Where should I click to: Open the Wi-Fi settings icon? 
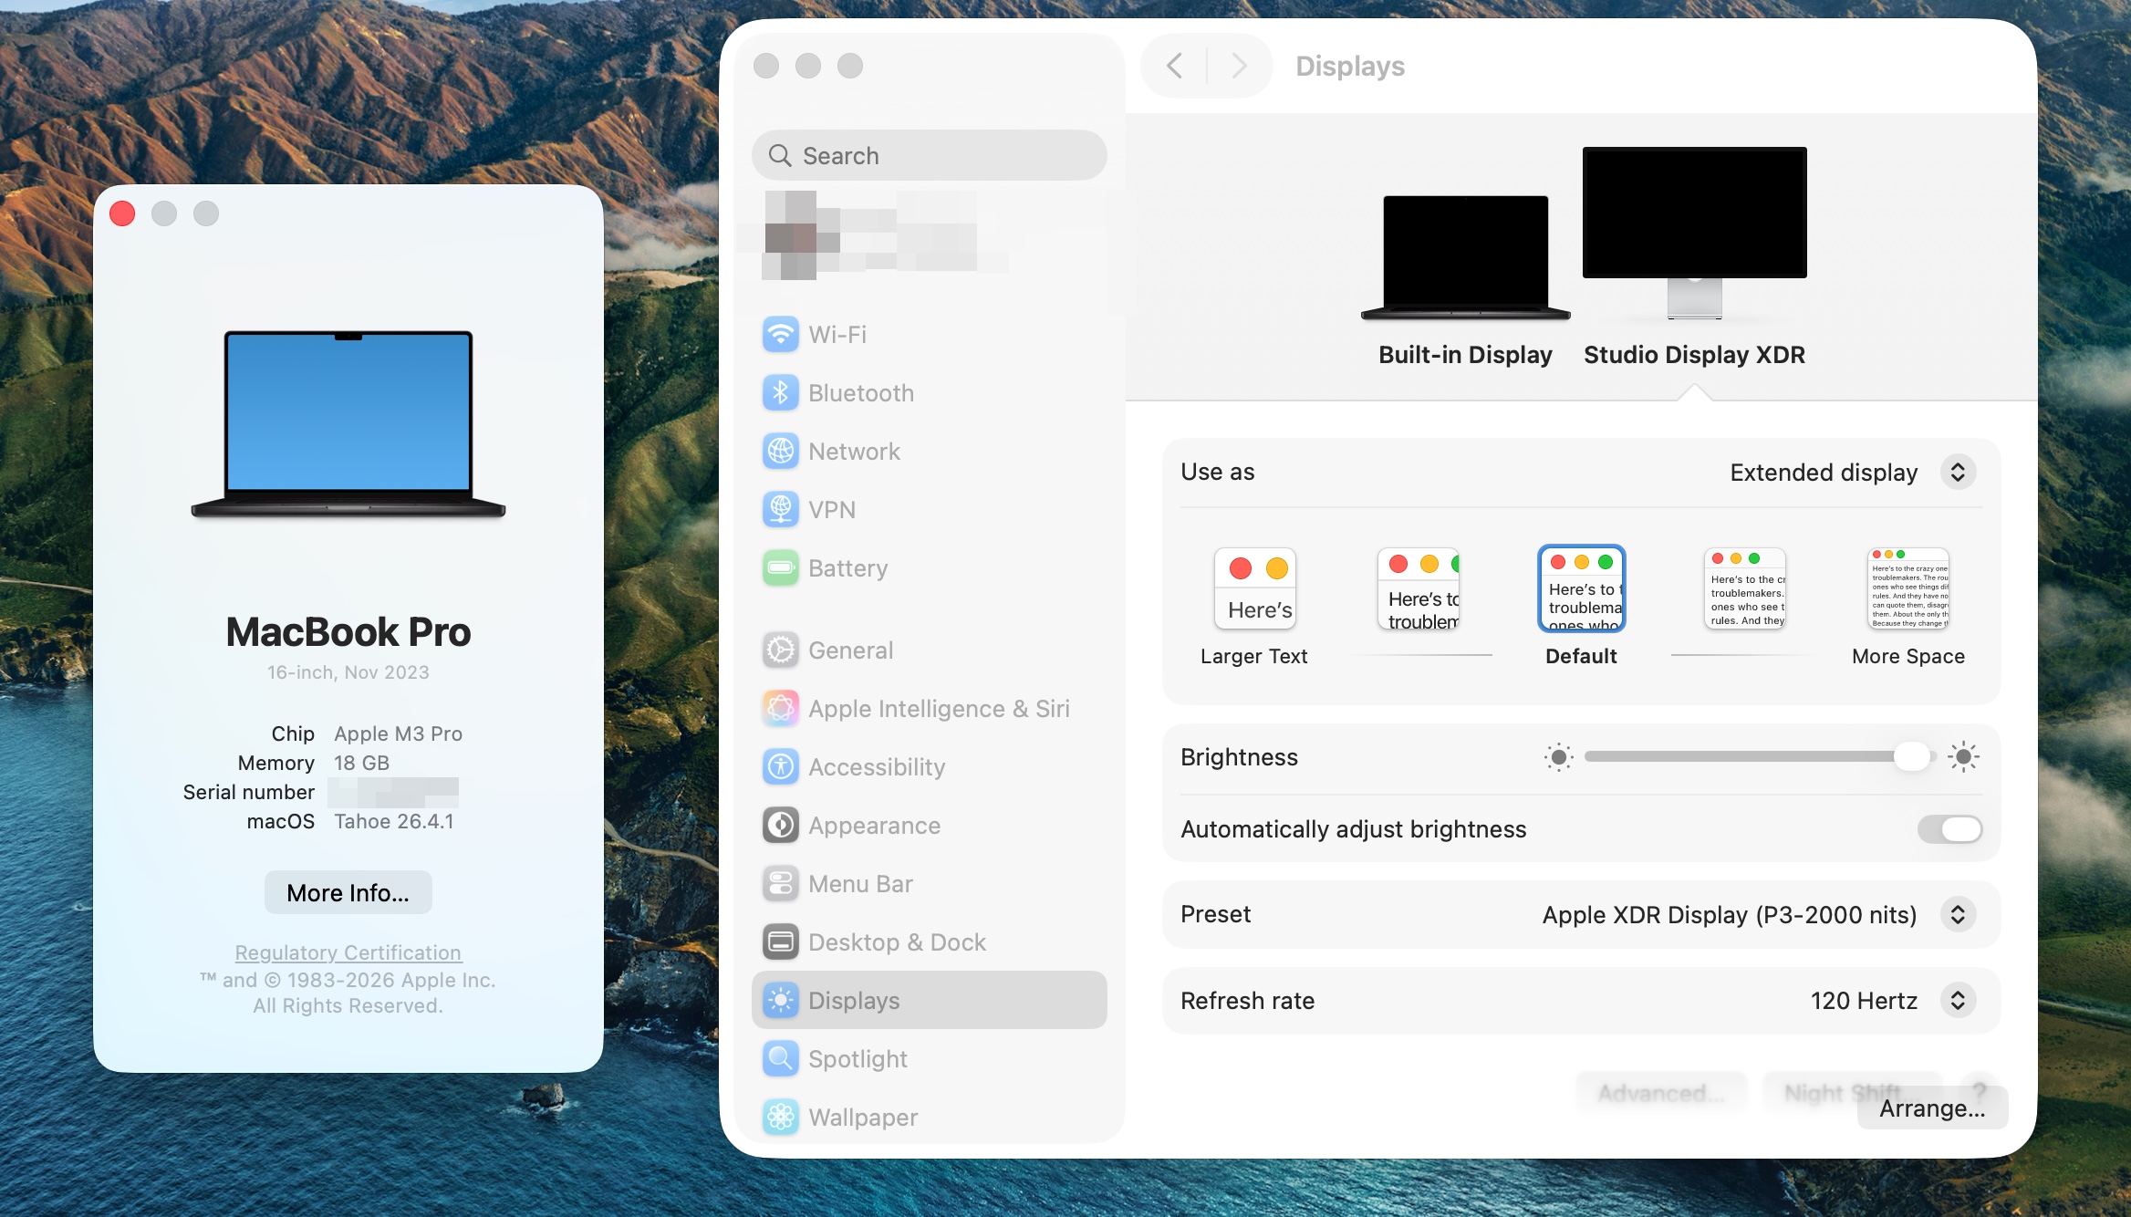tap(781, 335)
